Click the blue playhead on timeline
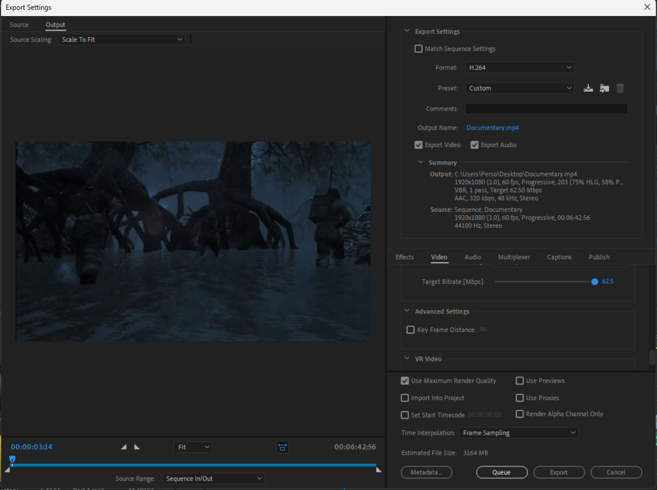This screenshot has height=490, width=657. click(x=13, y=460)
